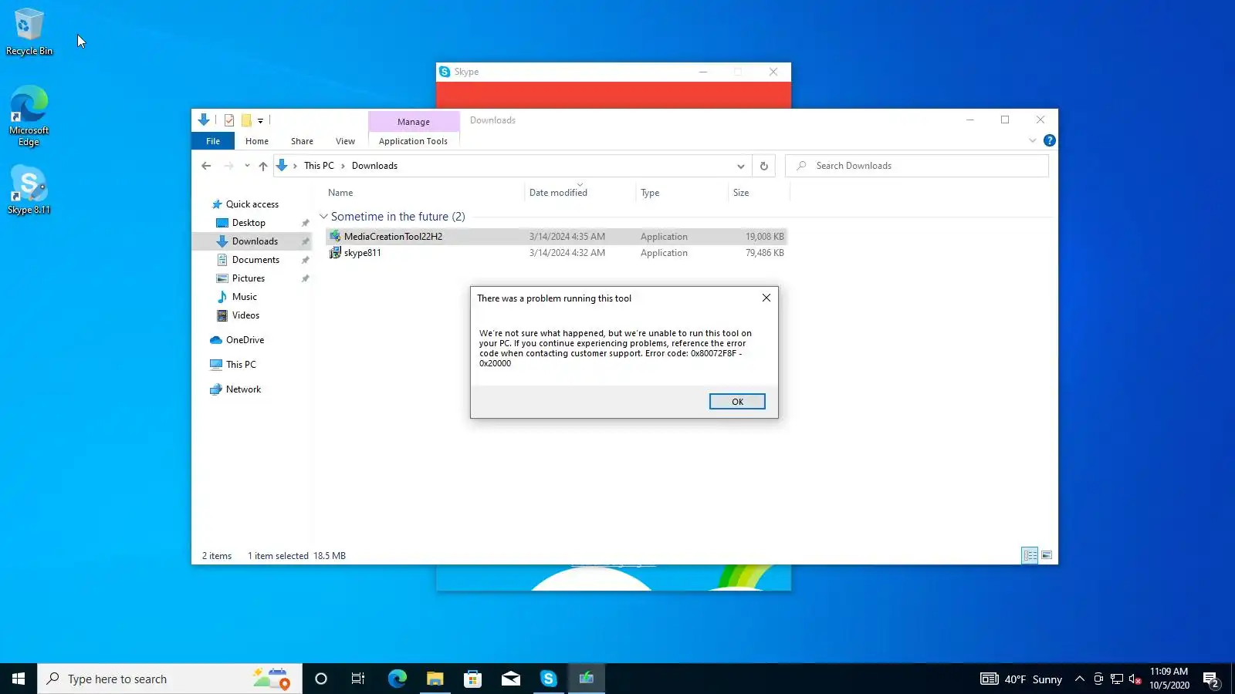The image size is (1235, 694).
Task: Open the recent locations dropdown
Action: [x=247, y=166]
